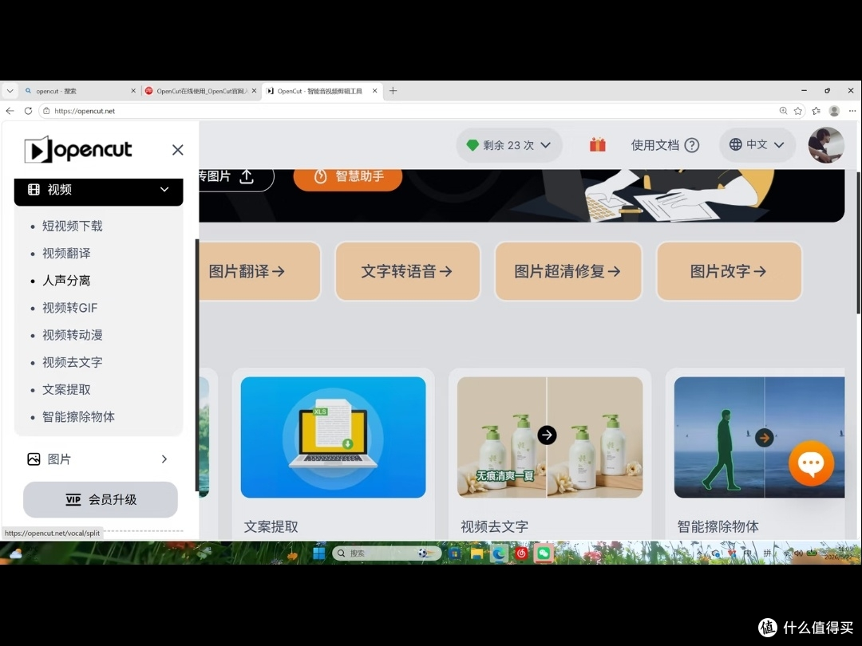Open 视频翻译 in the sidebar
This screenshot has height=646, width=862.
pyautogui.click(x=66, y=254)
